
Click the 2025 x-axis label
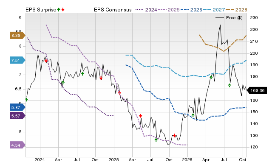tap(113, 159)
